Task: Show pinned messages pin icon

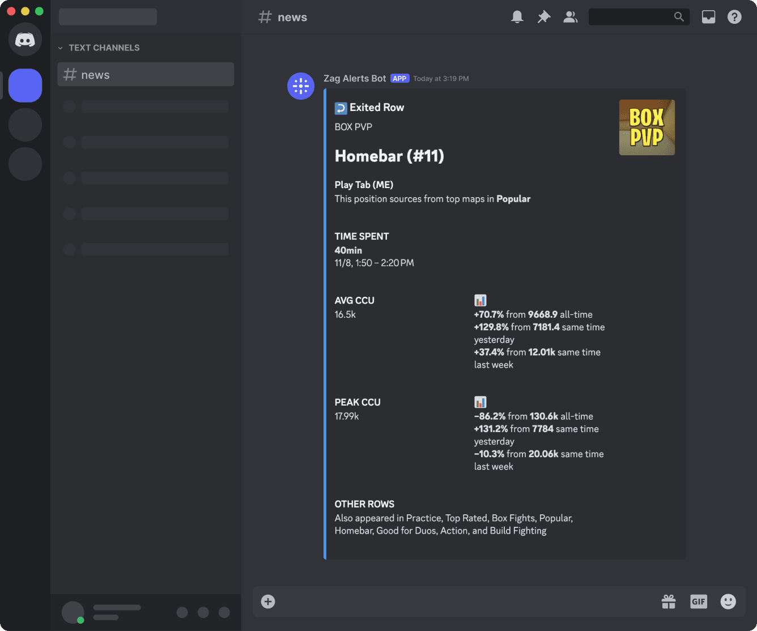Action: click(544, 17)
